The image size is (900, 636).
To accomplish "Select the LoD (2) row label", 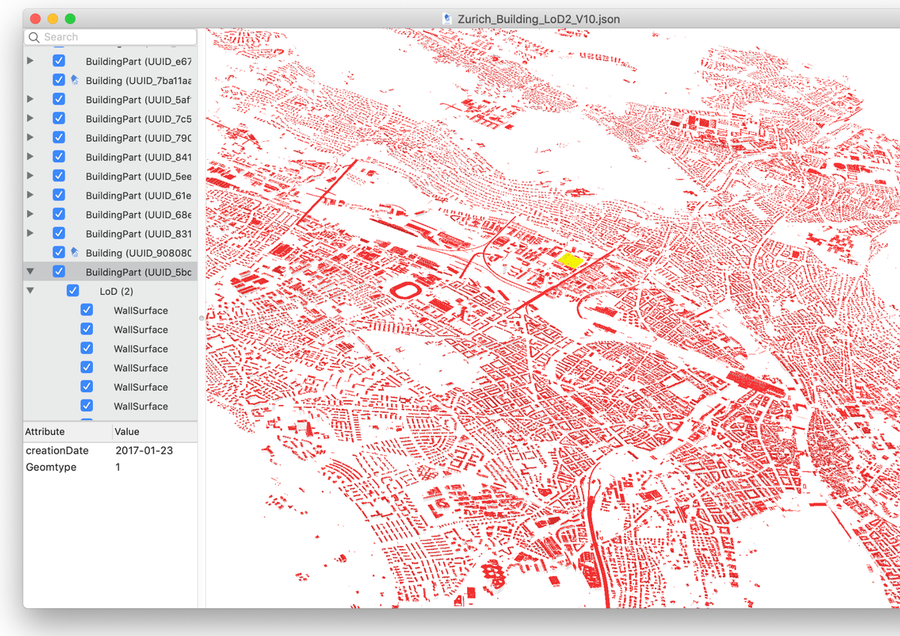I will pos(116,291).
